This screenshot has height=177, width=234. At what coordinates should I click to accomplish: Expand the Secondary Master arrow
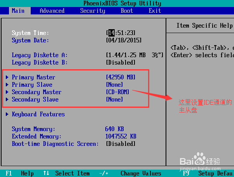[7, 92]
